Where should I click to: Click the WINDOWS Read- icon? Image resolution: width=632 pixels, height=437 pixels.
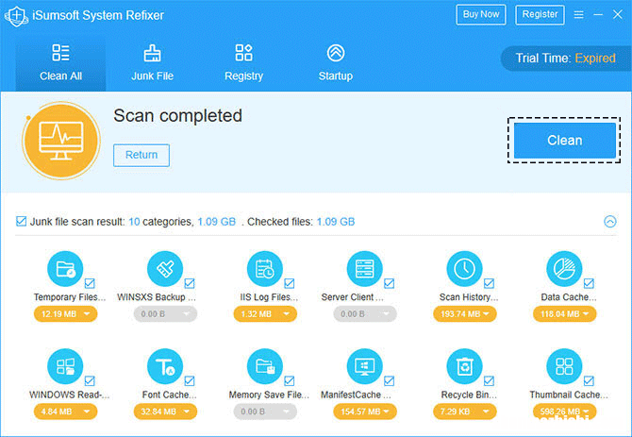[x=65, y=366]
